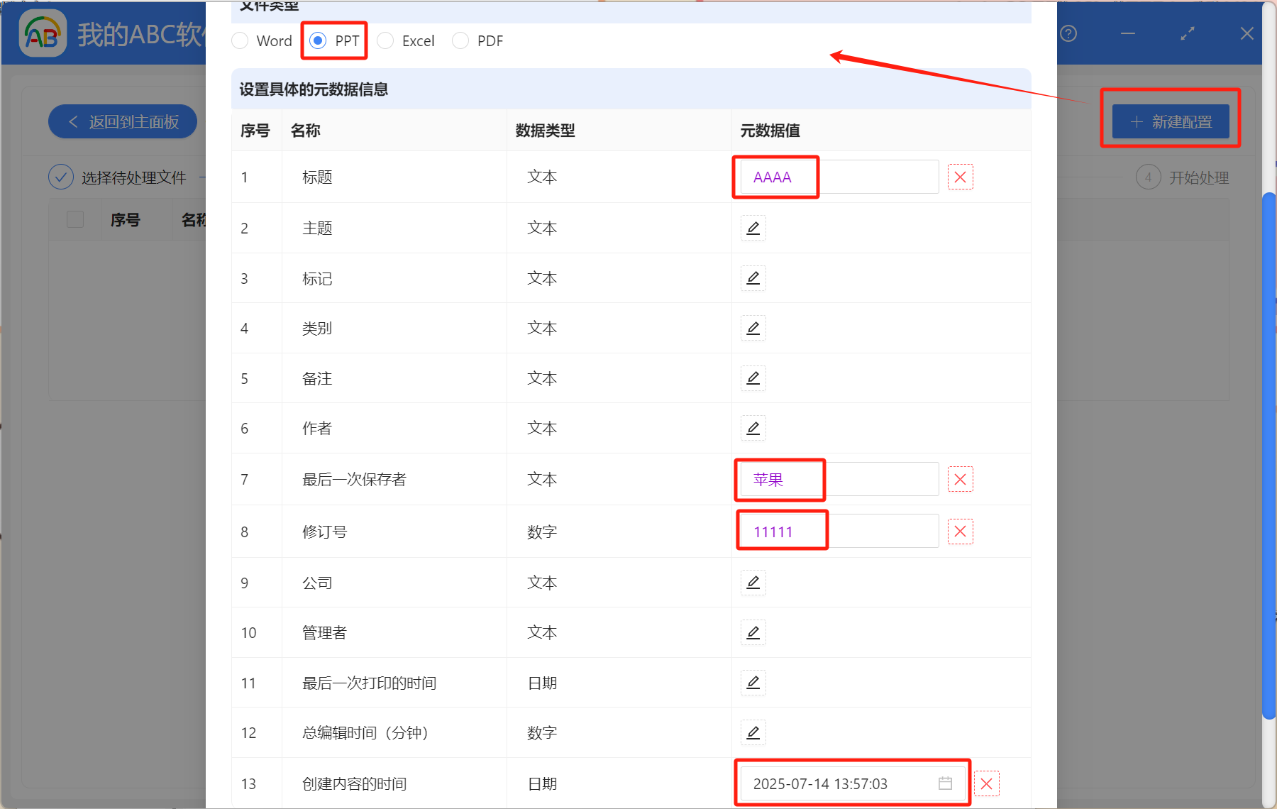Select the Excel file type

385,40
